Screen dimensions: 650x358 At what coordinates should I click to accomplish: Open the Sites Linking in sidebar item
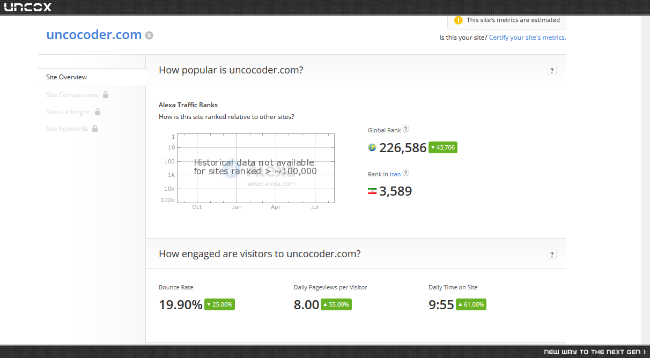(x=68, y=112)
